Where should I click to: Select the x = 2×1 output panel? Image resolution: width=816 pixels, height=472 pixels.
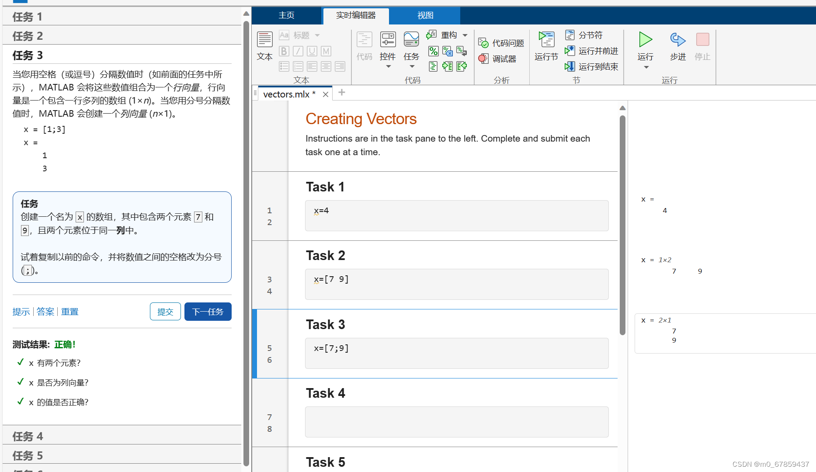(725, 333)
